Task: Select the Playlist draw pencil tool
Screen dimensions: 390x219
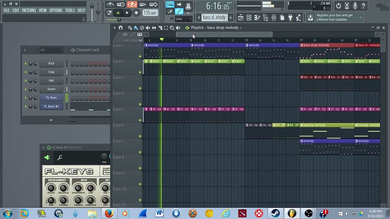Action: point(130,28)
